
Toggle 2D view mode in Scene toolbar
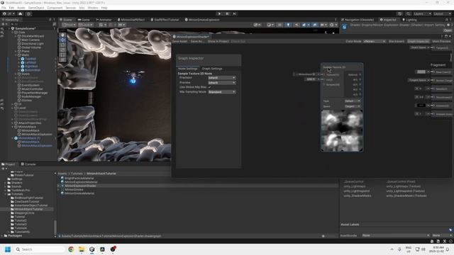[279, 25]
